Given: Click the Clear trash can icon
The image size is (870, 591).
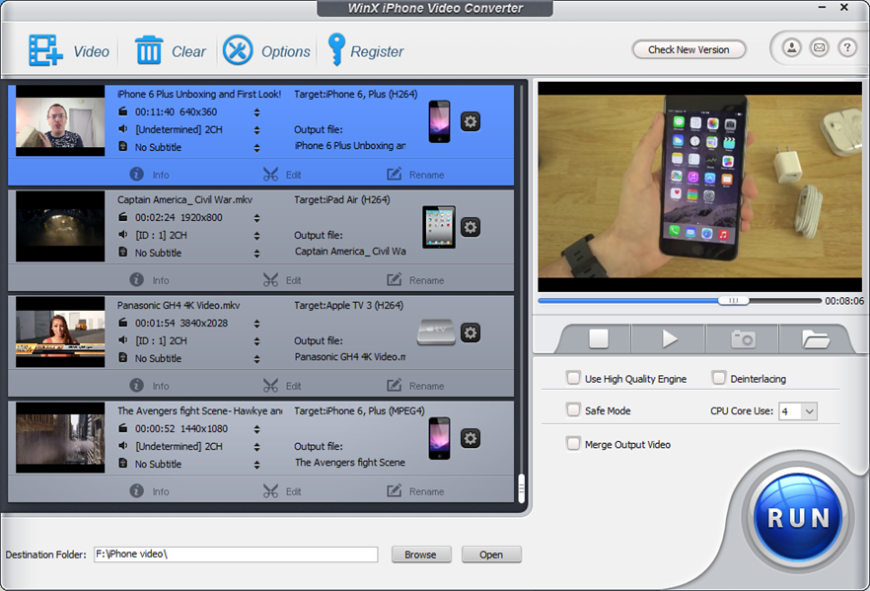Looking at the screenshot, I should (149, 50).
